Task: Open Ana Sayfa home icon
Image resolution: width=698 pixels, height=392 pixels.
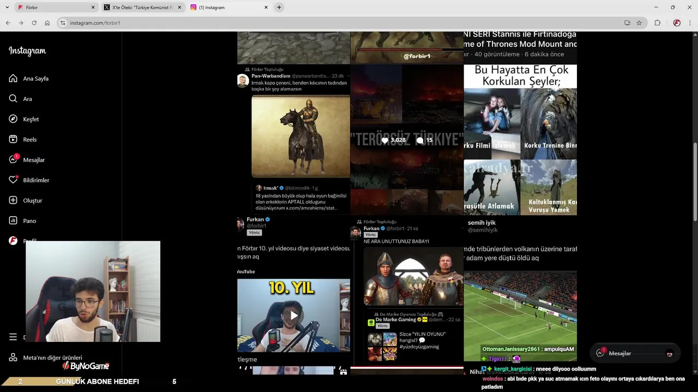Action: (13, 78)
